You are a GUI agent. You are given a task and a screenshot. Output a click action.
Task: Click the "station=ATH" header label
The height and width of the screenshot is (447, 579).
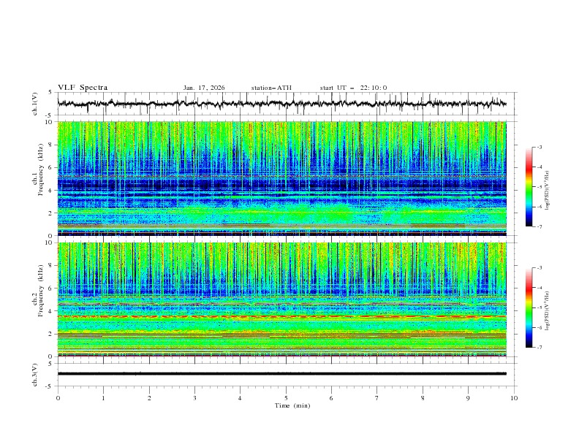click(271, 88)
